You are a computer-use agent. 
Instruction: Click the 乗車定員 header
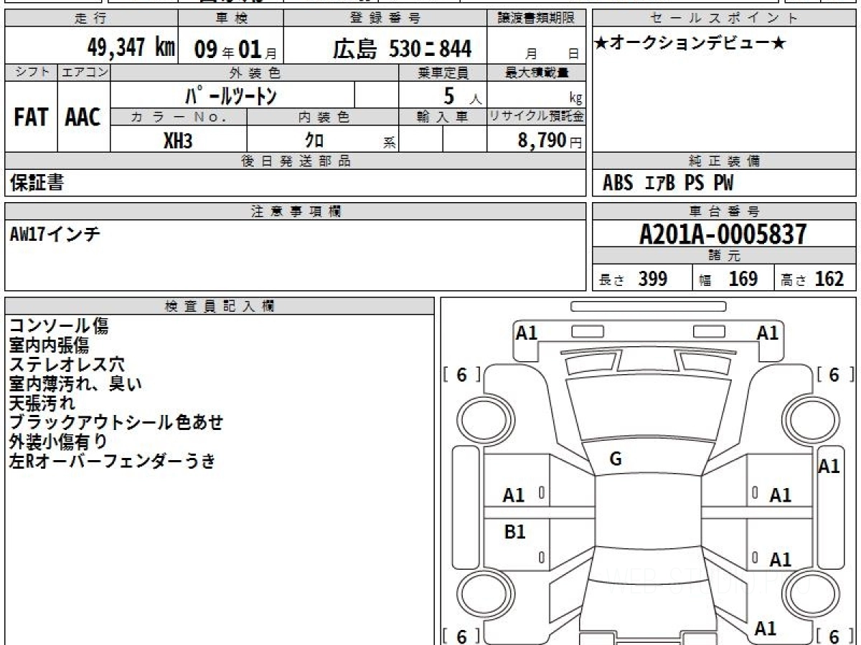[x=443, y=72]
